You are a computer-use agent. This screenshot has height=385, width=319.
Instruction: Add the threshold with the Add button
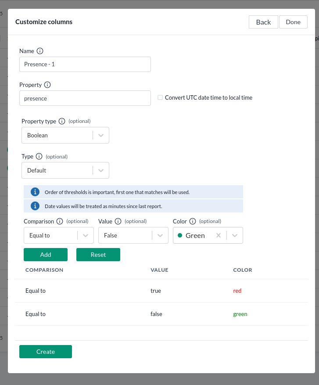click(46, 255)
